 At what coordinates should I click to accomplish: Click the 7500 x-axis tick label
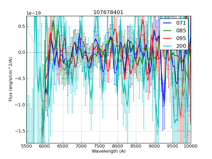coord(100,146)
